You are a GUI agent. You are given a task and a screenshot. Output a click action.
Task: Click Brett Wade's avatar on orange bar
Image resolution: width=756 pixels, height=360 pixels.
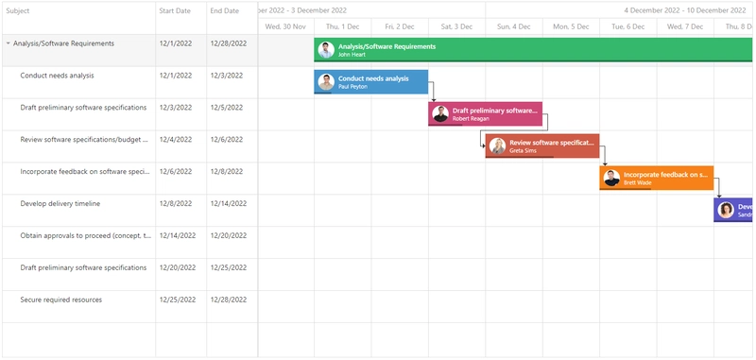coord(611,179)
